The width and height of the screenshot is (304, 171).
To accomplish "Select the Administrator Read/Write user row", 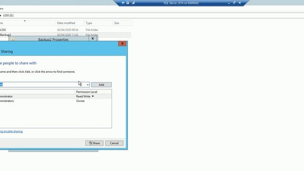I will (56, 96).
